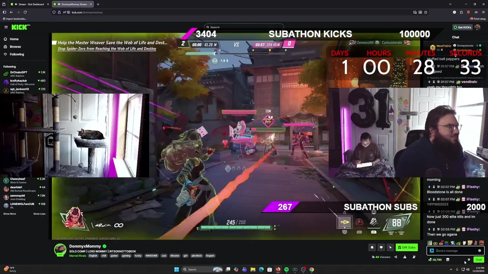Open the channel shop icon

[448, 260]
